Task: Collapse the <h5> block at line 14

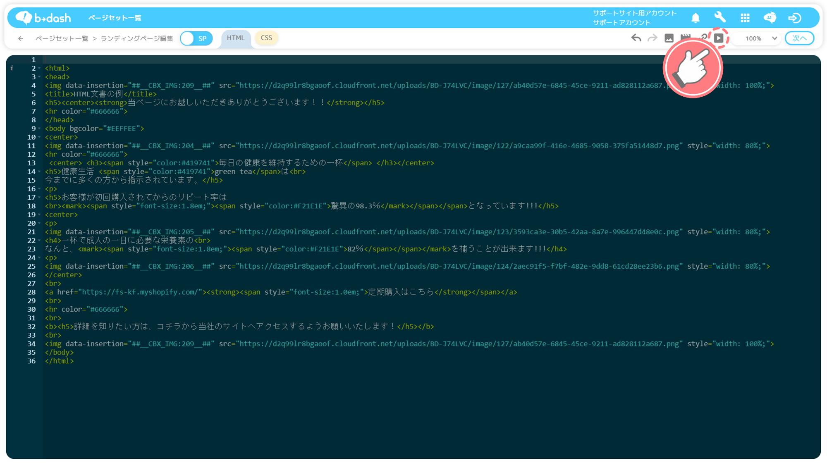Action: coord(39,172)
